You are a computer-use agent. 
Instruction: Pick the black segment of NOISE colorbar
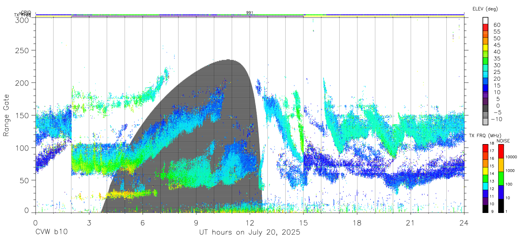point(500,206)
